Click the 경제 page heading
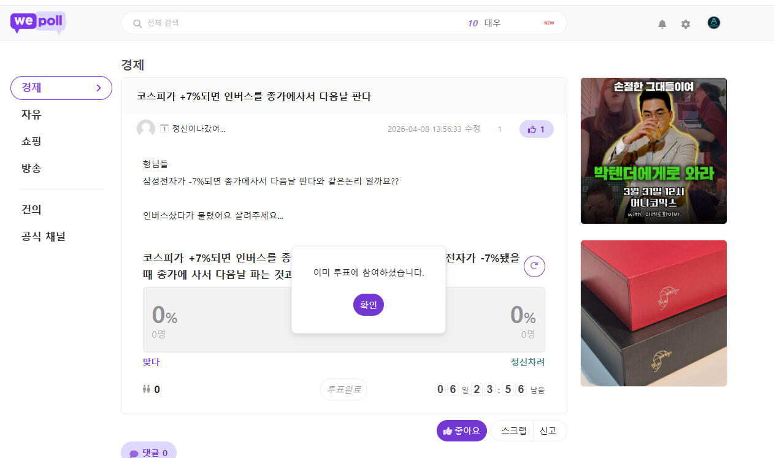 (132, 65)
